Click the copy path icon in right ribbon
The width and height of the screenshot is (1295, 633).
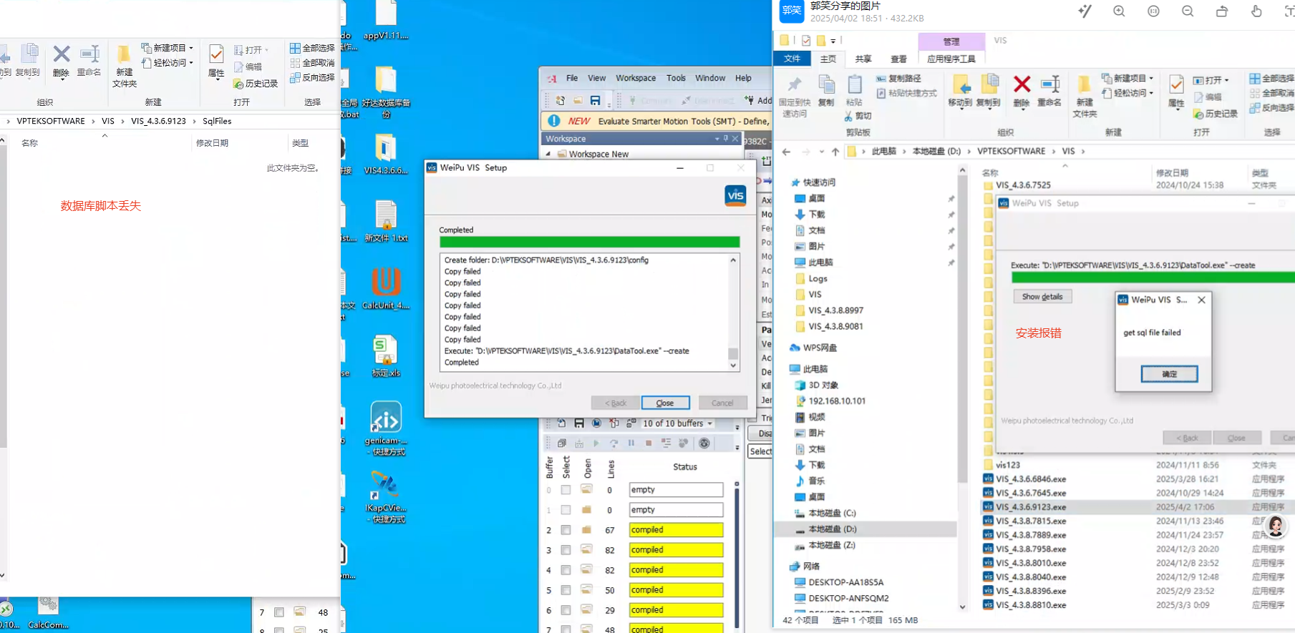881,79
